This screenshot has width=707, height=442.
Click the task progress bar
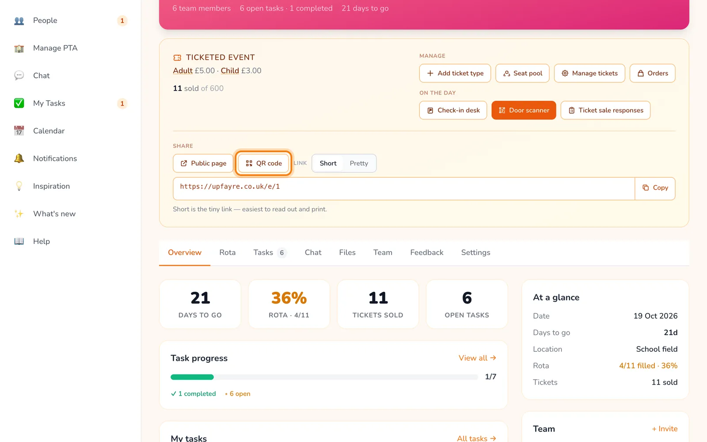click(x=324, y=377)
